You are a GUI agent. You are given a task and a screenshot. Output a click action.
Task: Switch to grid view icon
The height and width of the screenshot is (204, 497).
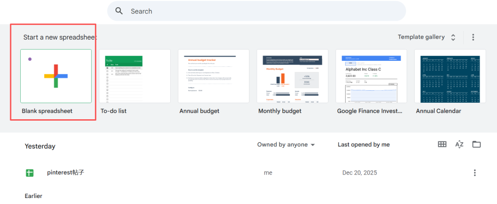(x=442, y=145)
